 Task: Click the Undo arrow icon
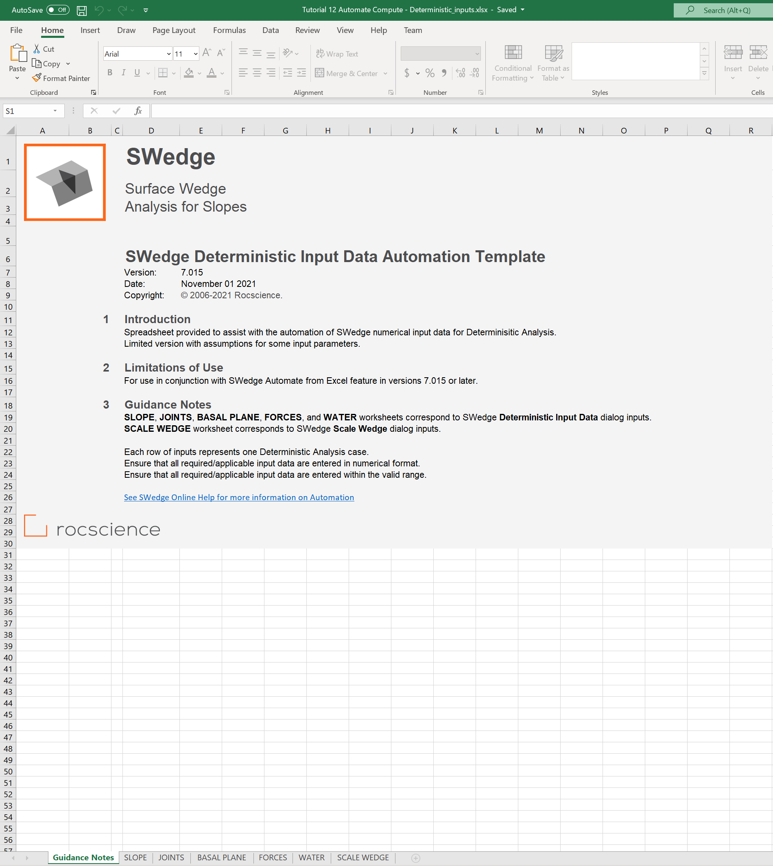99,10
